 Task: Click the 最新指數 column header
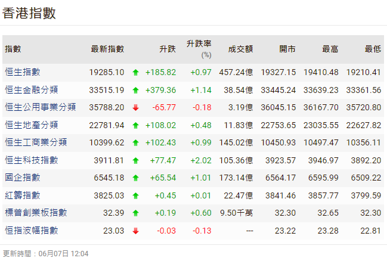107,49
